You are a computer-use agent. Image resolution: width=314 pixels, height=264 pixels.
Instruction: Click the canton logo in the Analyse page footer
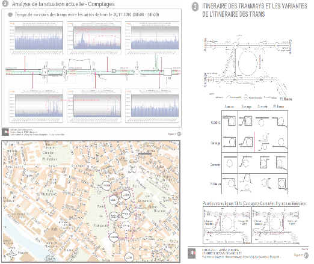[x=5, y=132]
